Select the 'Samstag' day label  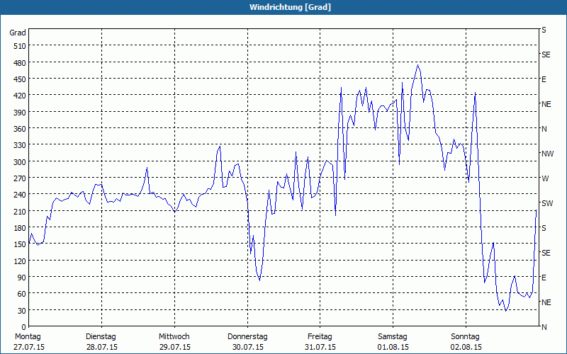(x=393, y=337)
